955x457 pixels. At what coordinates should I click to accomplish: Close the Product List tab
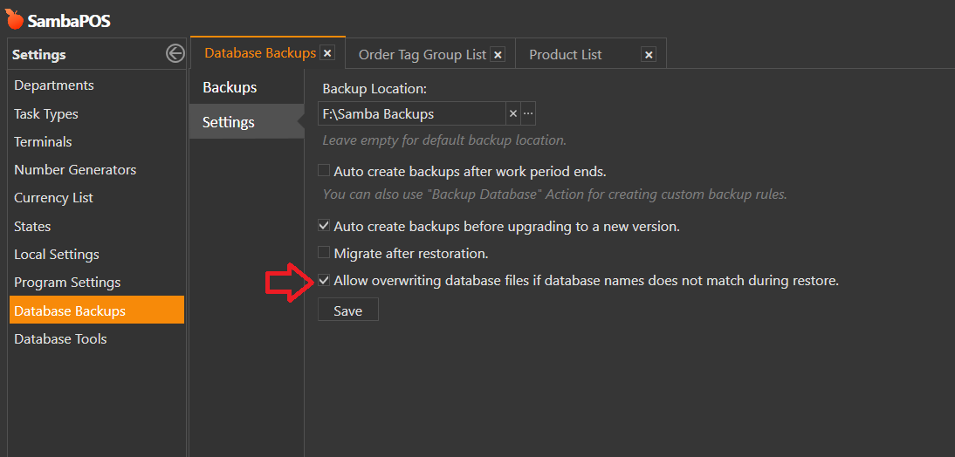tap(649, 54)
